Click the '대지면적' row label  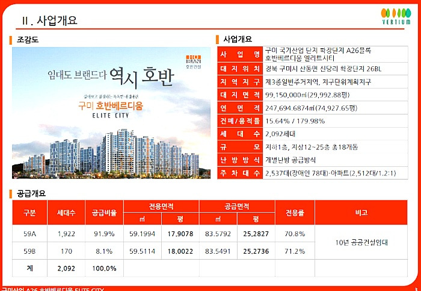pyautogui.click(x=240, y=95)
